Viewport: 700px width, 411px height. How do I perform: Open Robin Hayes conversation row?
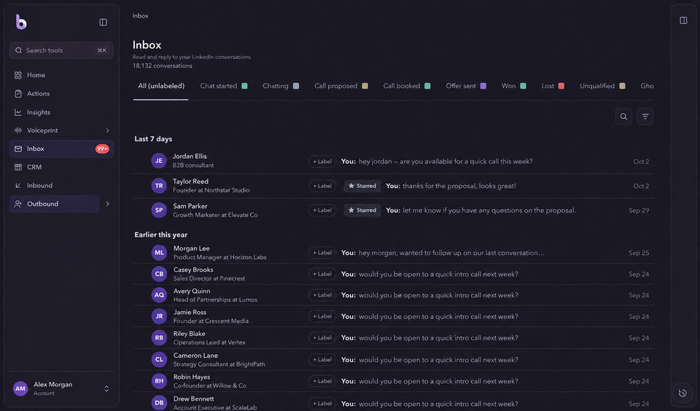[393, 381]
